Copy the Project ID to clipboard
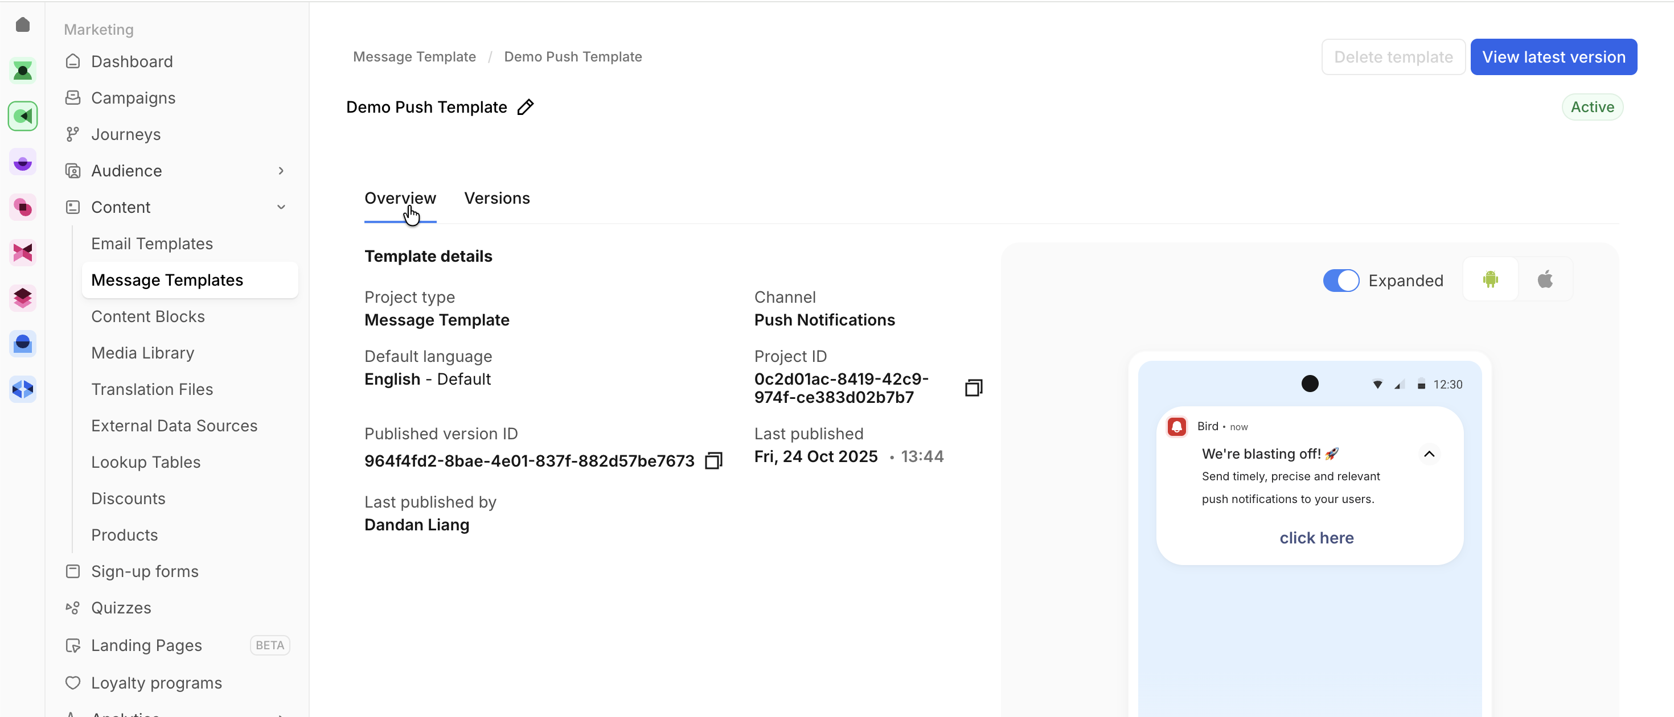1674x717 pixels. [973, 388]
